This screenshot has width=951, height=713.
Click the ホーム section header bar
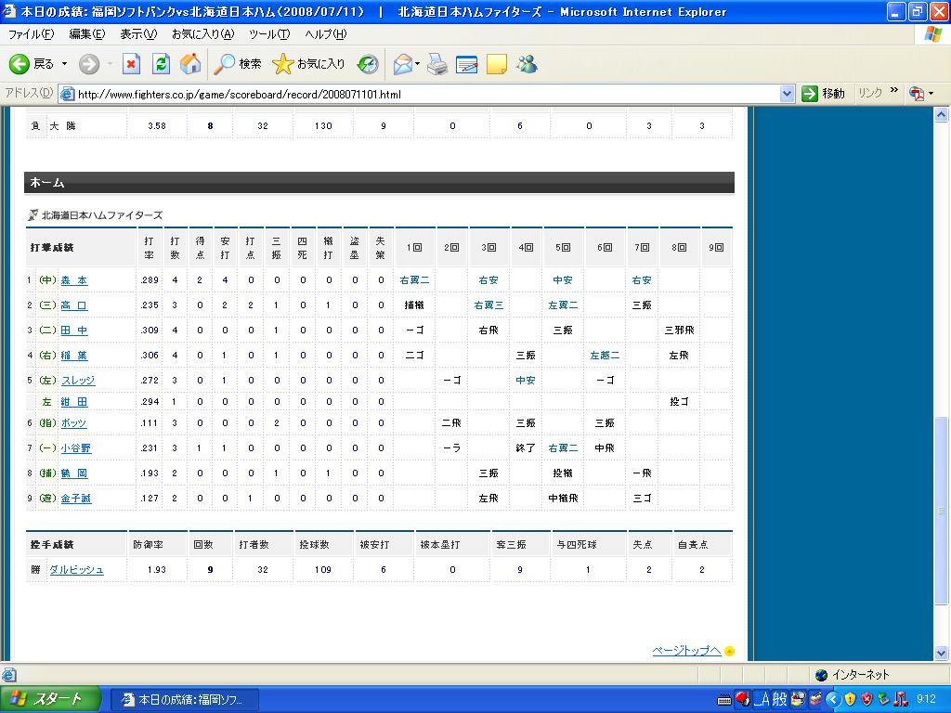tap(379, 183)
